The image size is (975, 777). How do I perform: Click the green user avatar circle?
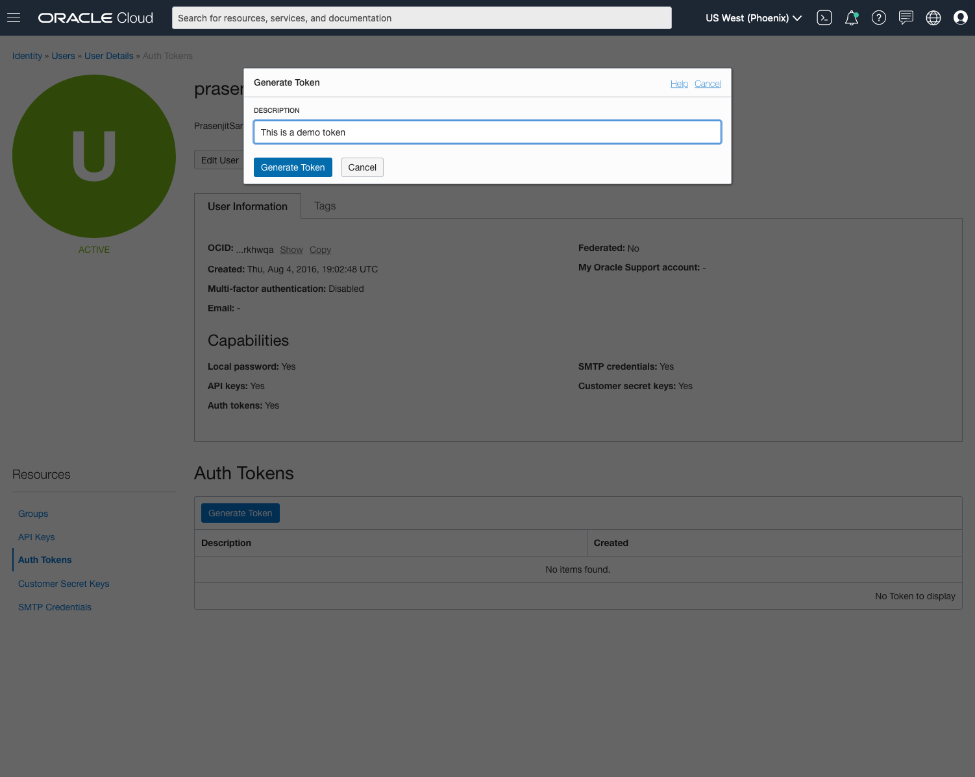pos(94,156)
